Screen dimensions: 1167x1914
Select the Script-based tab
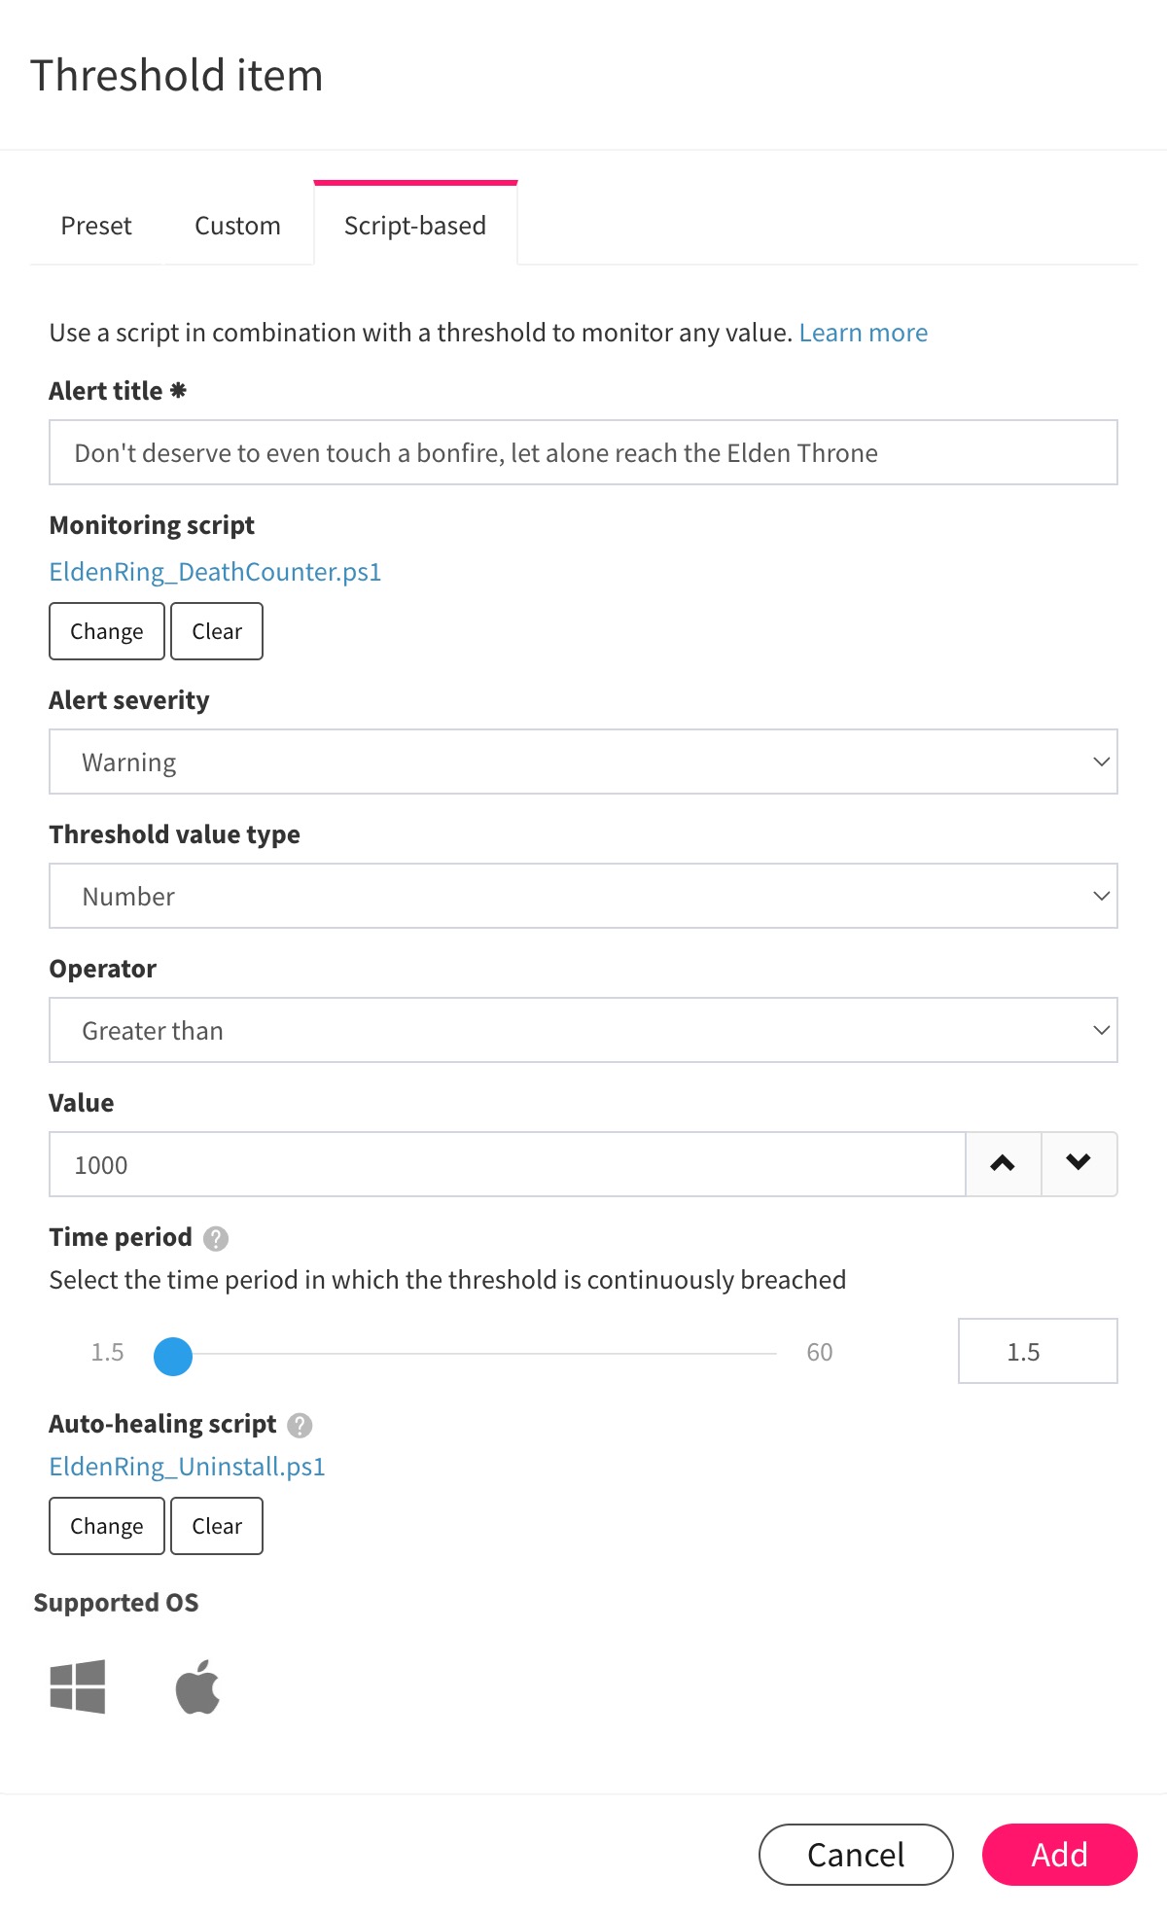click(x=415, y=226)
